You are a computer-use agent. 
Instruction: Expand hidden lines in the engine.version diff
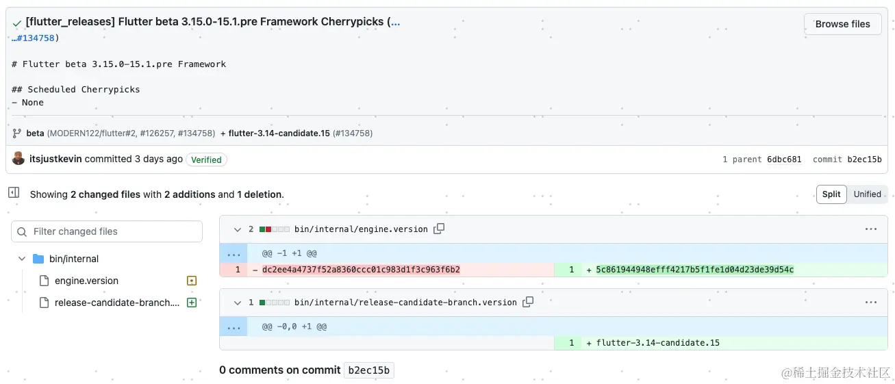[234, 253]
